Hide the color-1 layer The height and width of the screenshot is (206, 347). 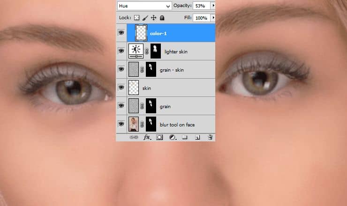coord(121,33)
